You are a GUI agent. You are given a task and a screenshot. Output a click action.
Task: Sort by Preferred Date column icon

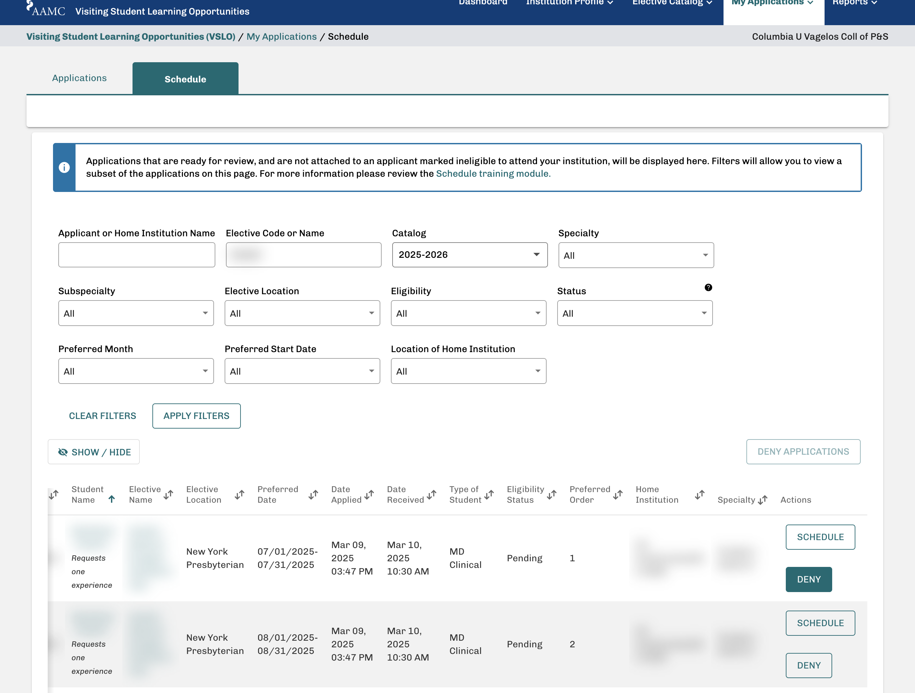313,495
